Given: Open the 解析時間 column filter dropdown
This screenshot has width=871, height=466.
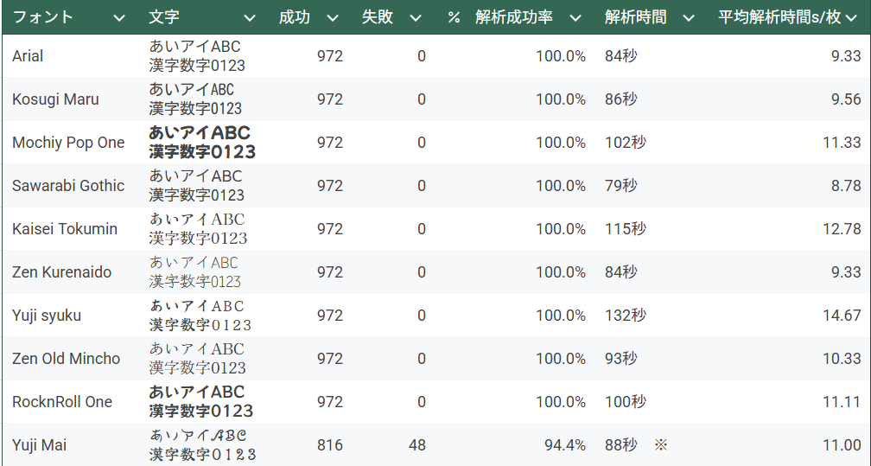Looking at the screenshot, I should click(688, 18).
